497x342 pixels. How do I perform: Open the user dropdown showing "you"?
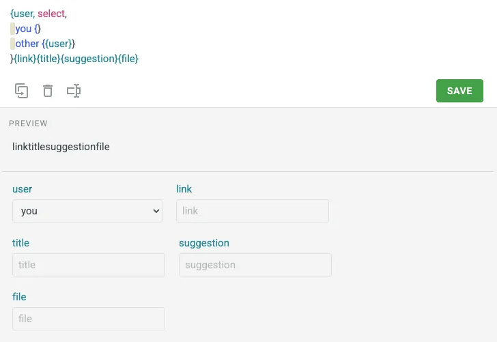[87, 211]
